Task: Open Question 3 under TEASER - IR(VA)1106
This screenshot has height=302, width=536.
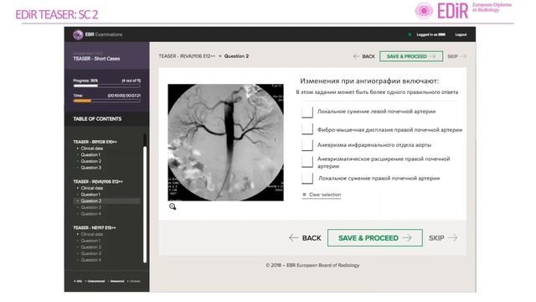Action: 91,207
